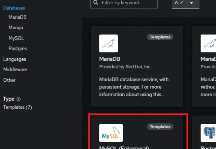Open the Middleware category
Screen dimensions: 216x149
pyautogui.click(x=15, y=69)
